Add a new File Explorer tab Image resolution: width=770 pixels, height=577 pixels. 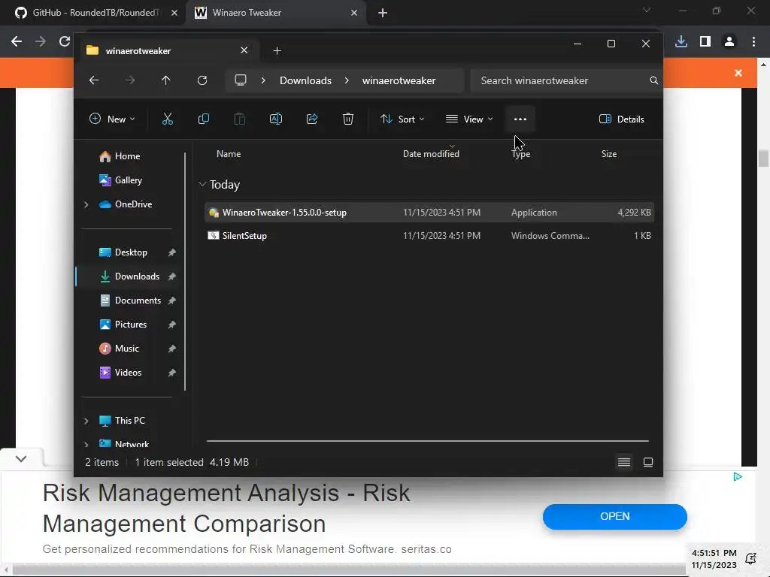277,50
